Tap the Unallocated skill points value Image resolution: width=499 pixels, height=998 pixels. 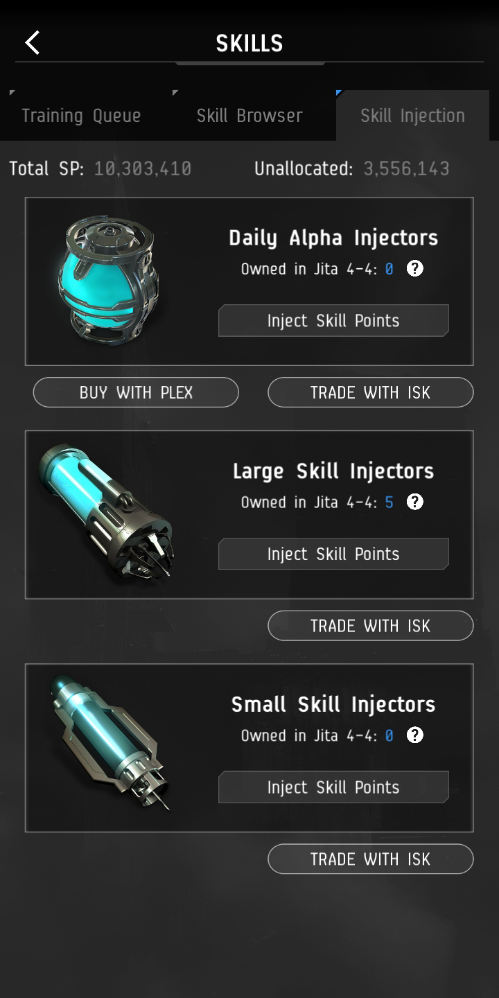407,169
